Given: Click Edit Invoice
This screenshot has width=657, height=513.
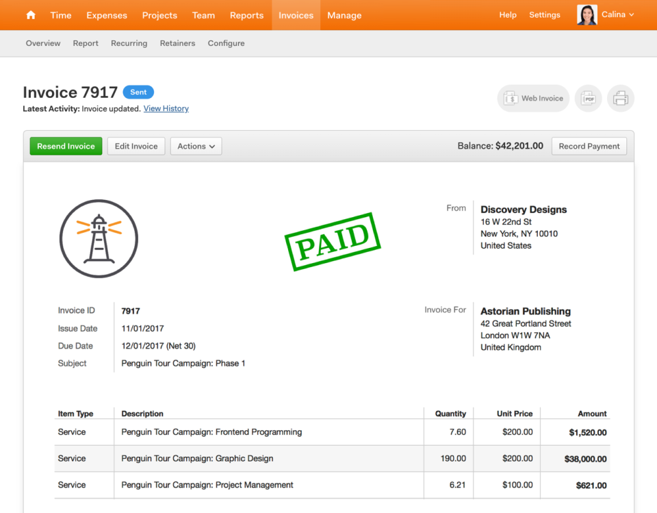Looking at the screenshot, I should pyautogui.click(x=136, y=146).
